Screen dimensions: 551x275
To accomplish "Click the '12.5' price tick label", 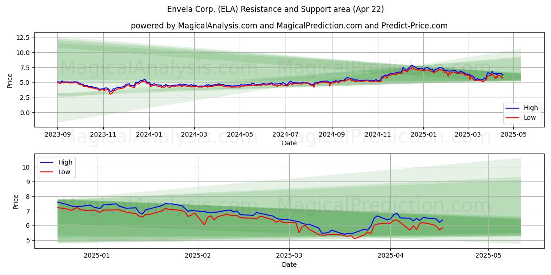I will coord(23,38).
